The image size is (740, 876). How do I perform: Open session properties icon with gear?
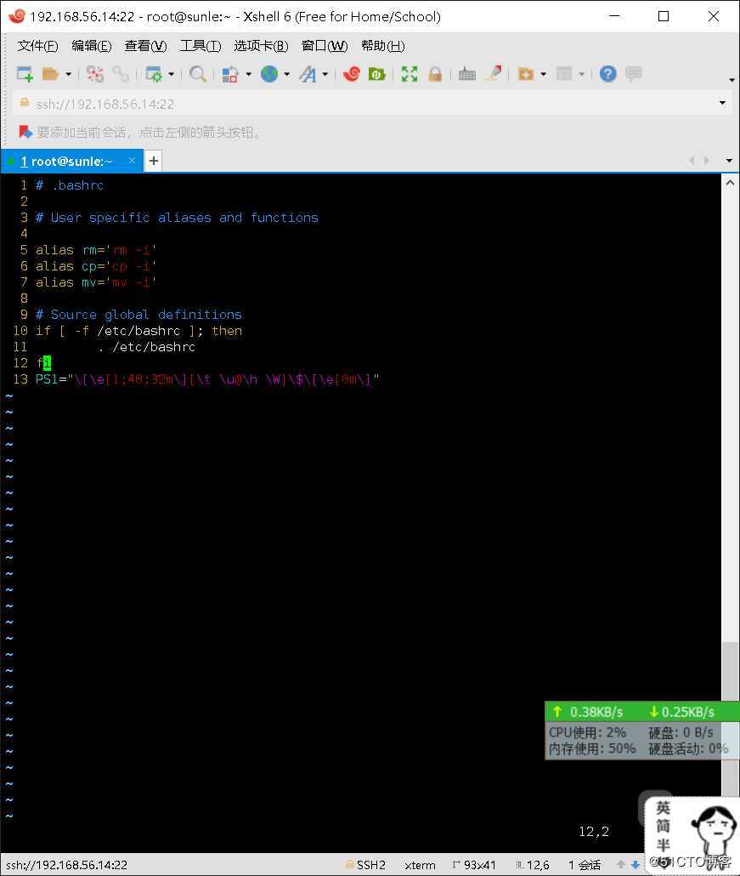coord(154,74)
